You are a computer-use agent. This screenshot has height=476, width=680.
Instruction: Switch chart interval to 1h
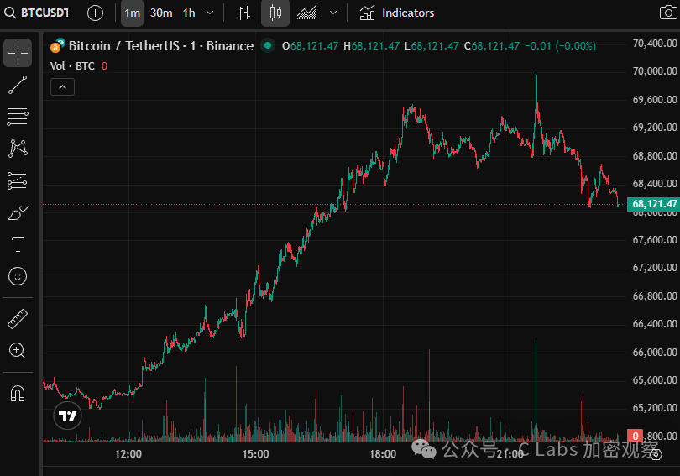click(x=189, y=13)
